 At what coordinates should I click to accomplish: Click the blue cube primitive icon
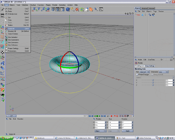(x=68, y=9)
